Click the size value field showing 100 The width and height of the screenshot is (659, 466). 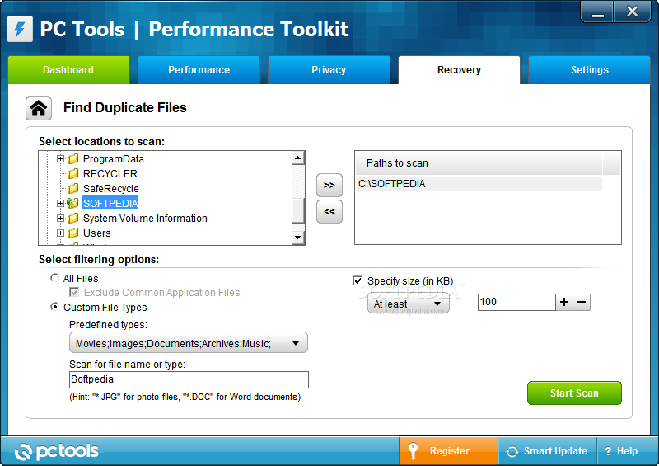tap(516, 302)
